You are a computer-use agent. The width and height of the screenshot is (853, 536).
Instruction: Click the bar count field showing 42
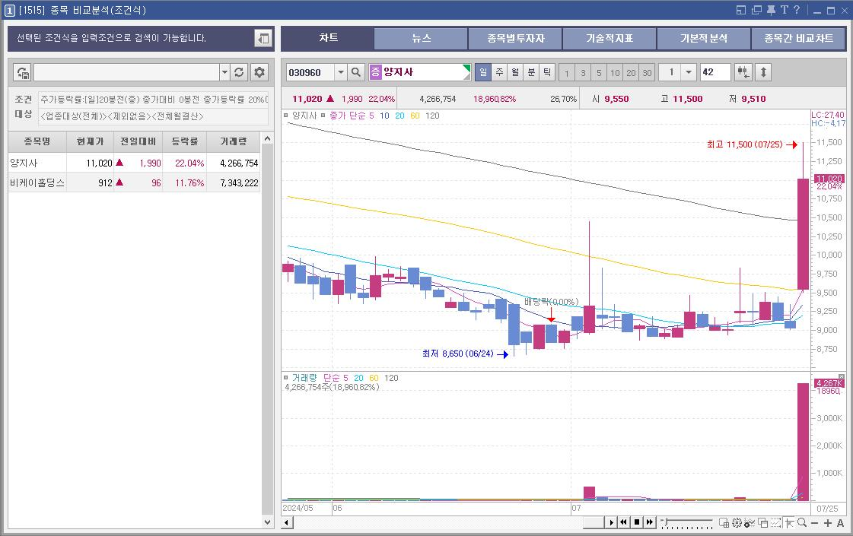715,72
